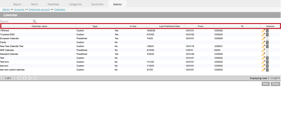
Task: Edit the 13Period calendar with pencil icon
Action: 263,31
